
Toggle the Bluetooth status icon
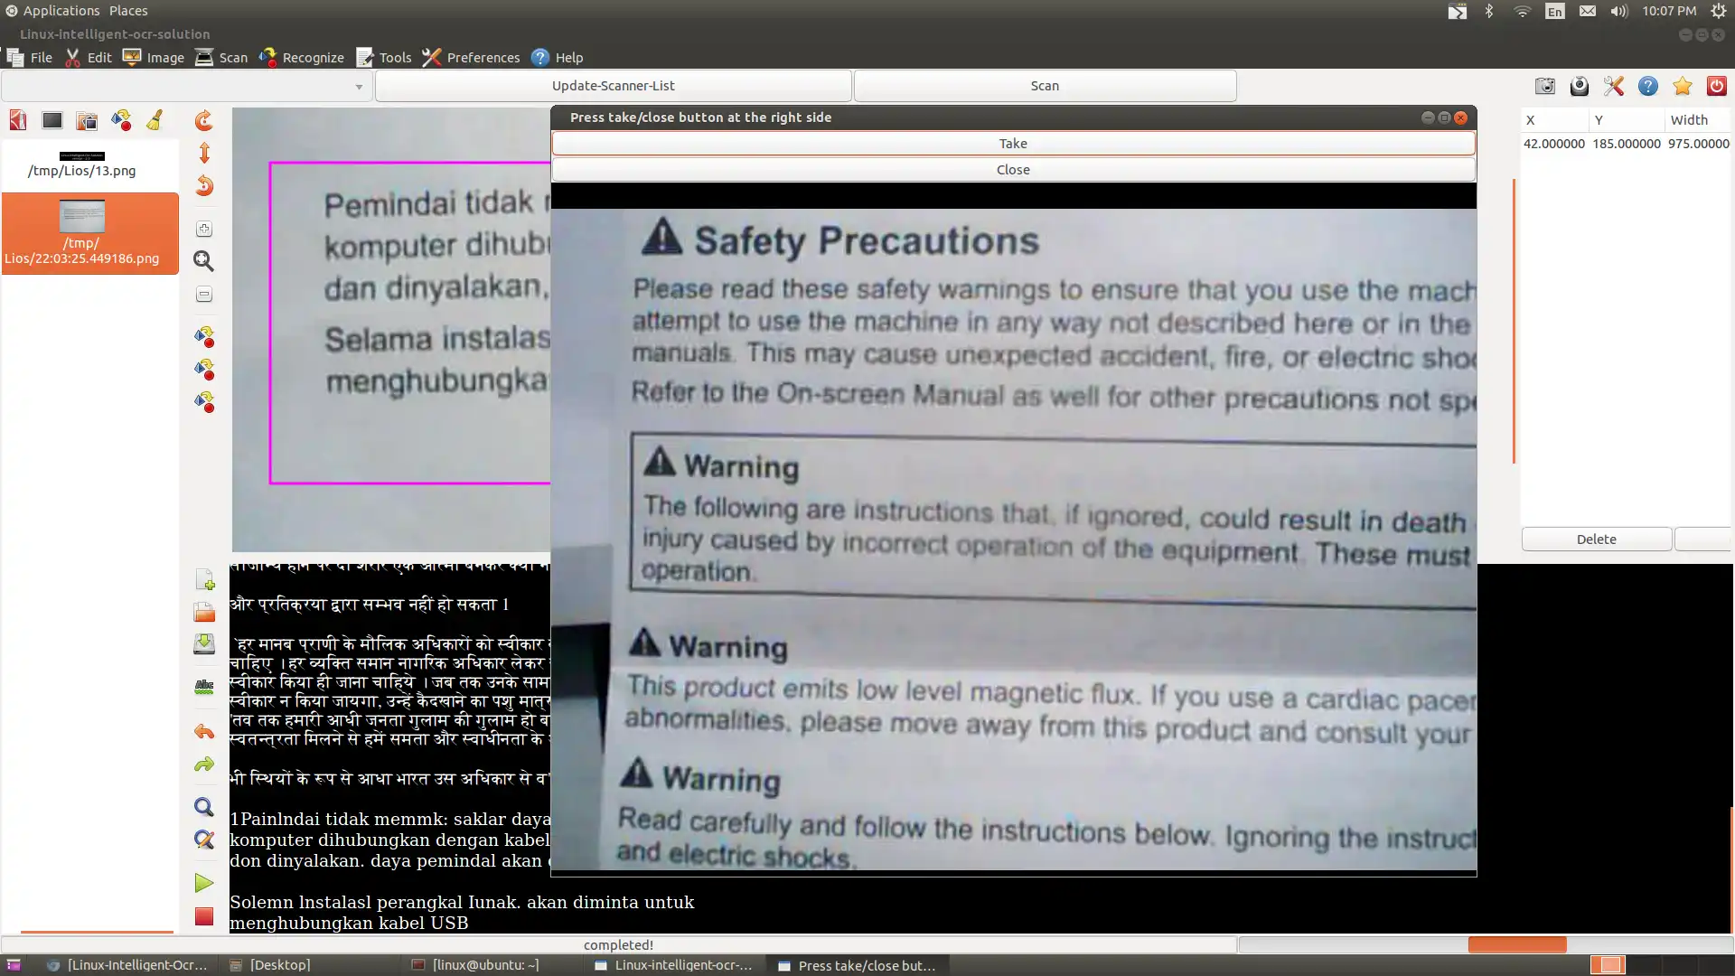coord(1489,11)
